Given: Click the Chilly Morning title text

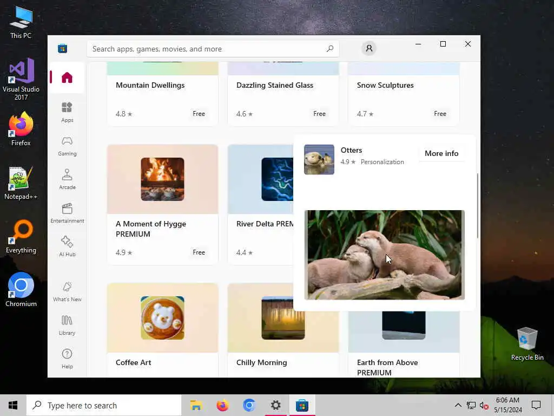Looking at the screenshot, I should (x=261, y=362).
